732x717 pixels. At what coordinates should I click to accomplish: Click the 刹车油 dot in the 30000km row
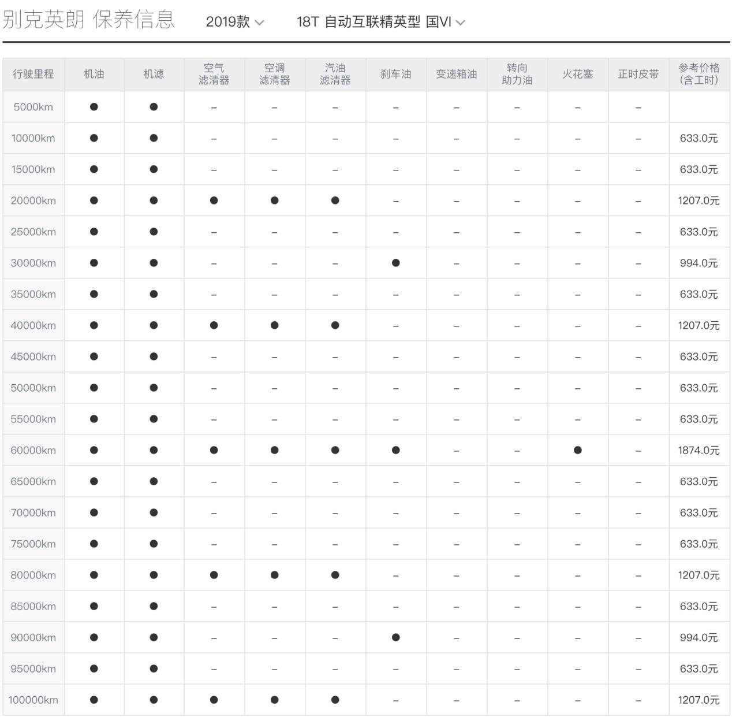[x=395, y=263]
